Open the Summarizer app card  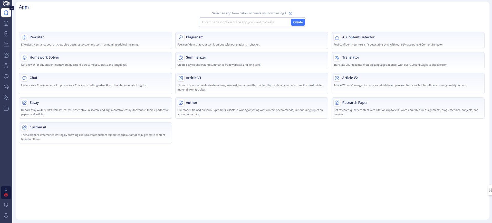click(252, 61)
